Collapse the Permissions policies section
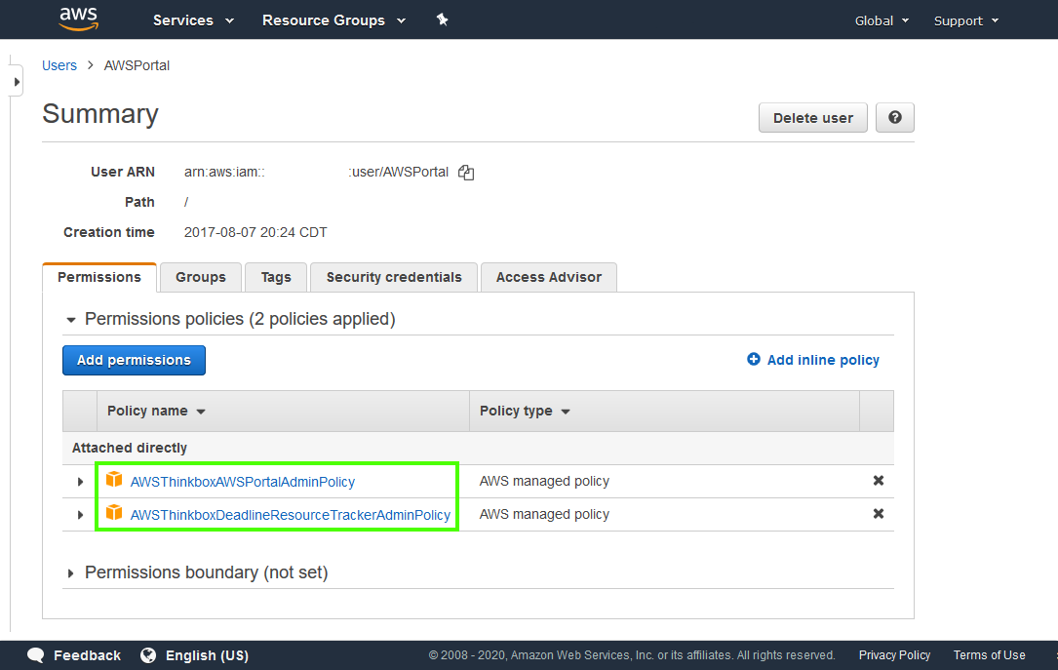Viewport: 1058px width, 670px height. pyautogui.click(x=70, y=320)
